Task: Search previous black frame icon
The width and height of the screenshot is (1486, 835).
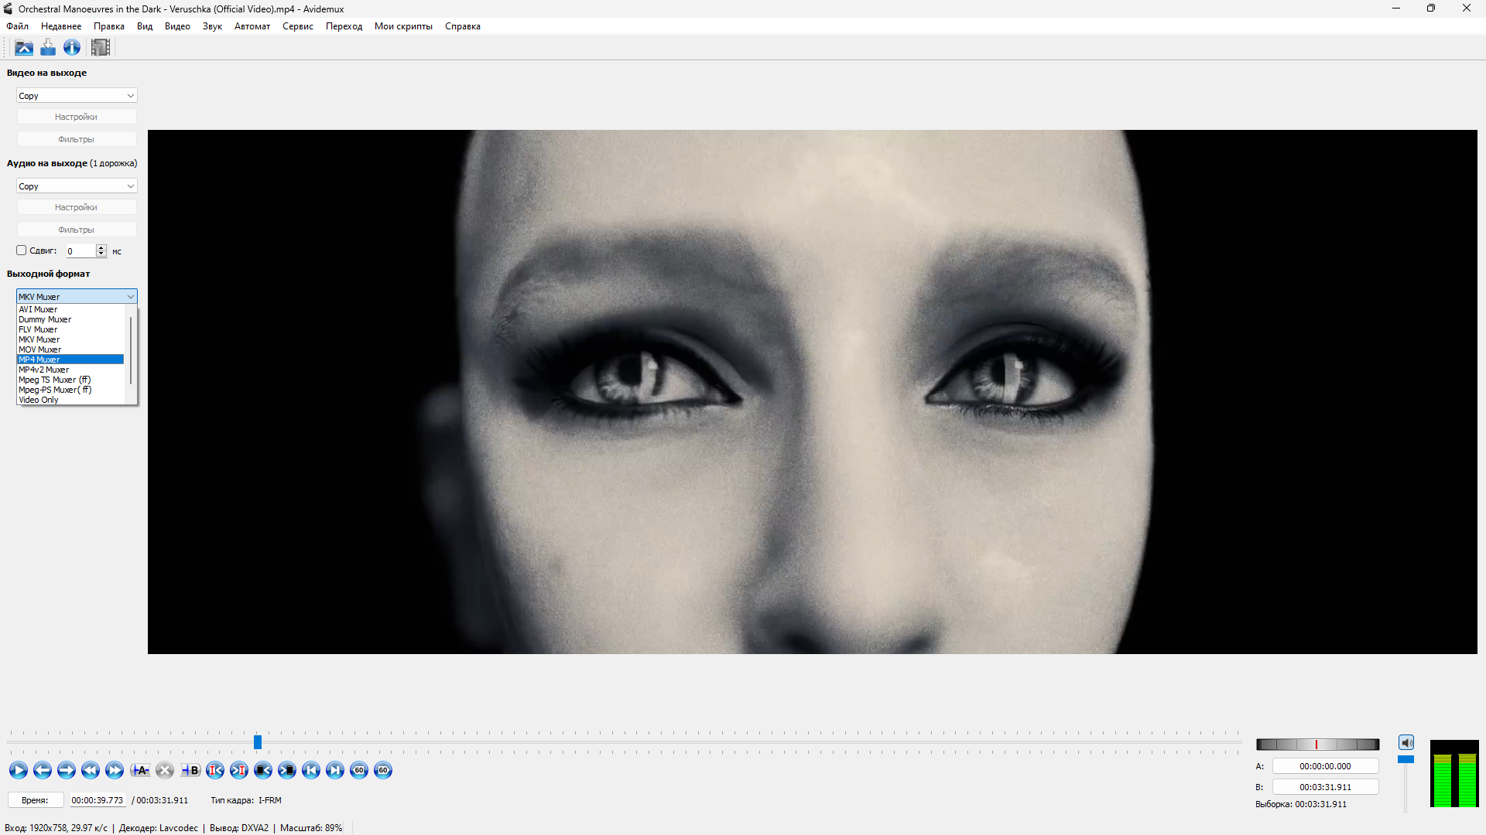Action: click(x=263, y=770)
